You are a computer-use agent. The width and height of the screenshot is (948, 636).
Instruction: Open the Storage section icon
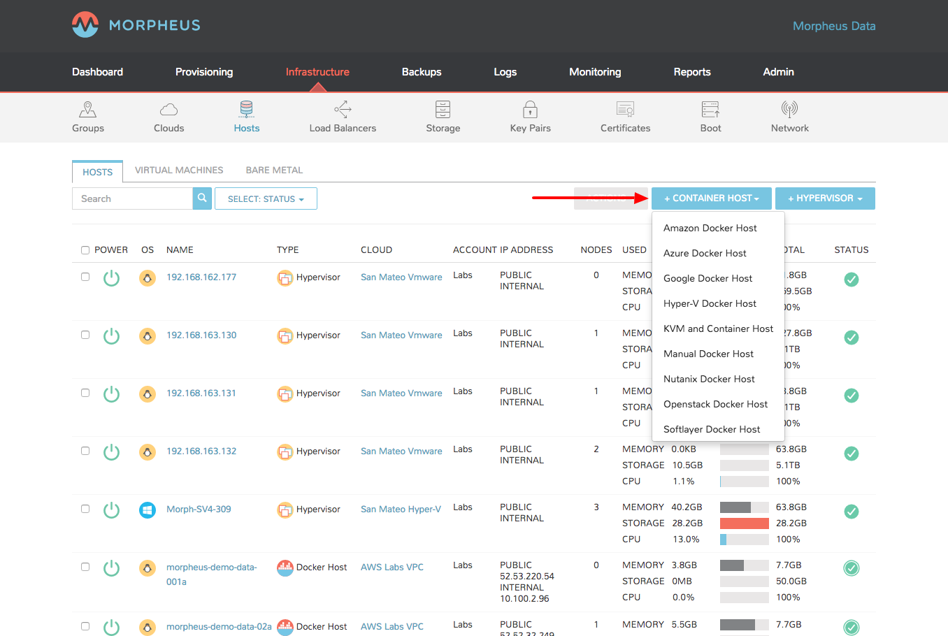(x=443, y=110)
